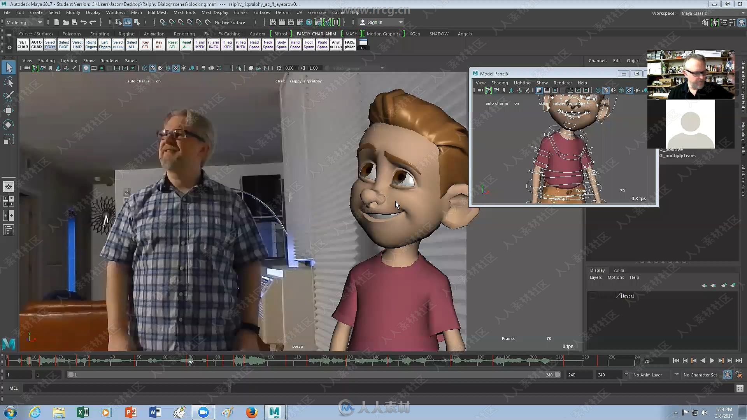This screenshot has height=420, width=747.
Task: Toggle textured display in main viewport toolbar
Action: pos(176,68)
